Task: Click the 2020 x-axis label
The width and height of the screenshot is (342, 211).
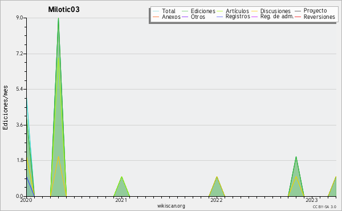Action: [26, 200]
